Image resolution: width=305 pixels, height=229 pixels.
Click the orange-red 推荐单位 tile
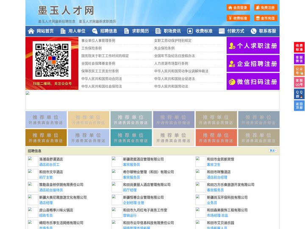(216, 138)
